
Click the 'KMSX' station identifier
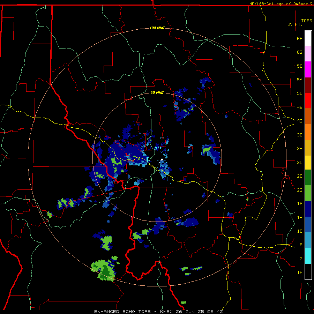click(x=166, y=312)
